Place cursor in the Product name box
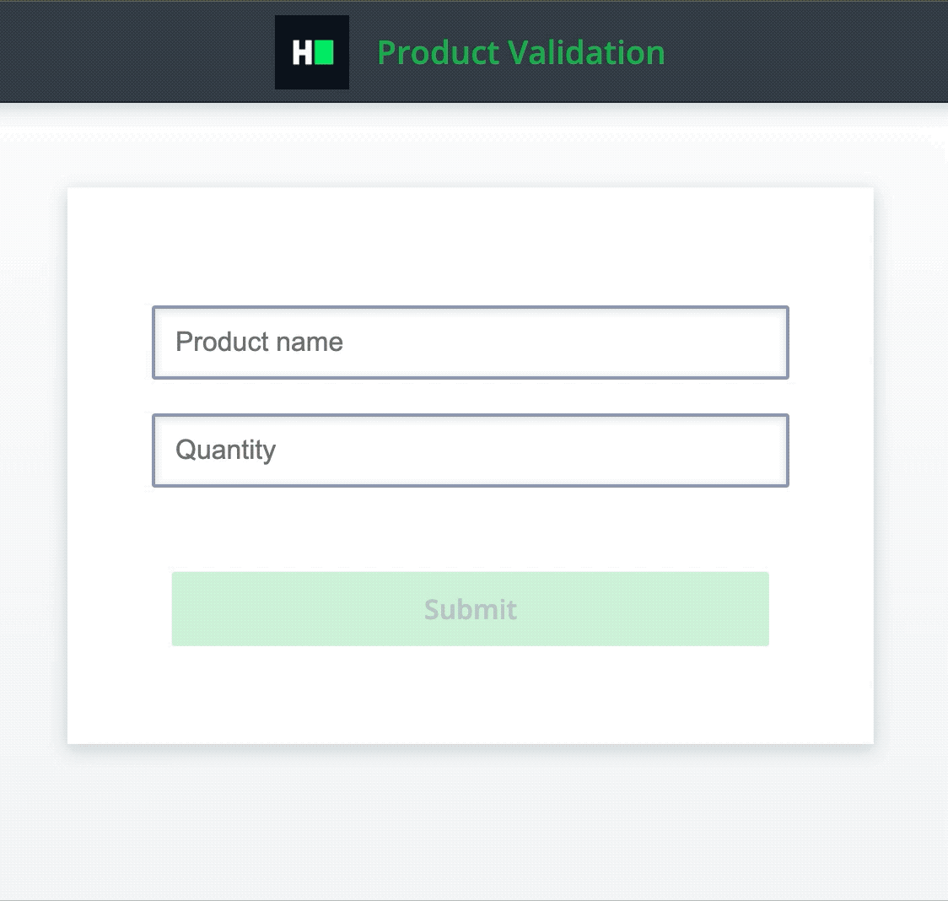The image size is (948, 901). [471, 343]
